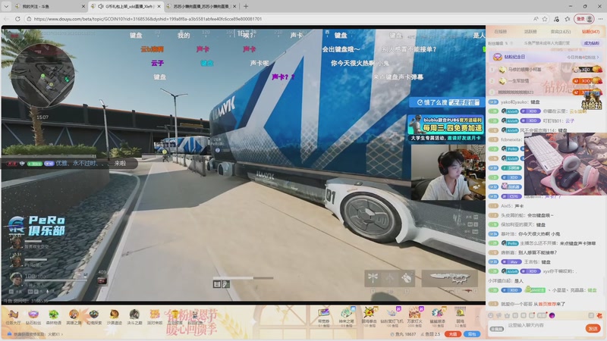Click the red 充值 recharge button
This screenshot has width=607, height=341.
tap(452, 334)
